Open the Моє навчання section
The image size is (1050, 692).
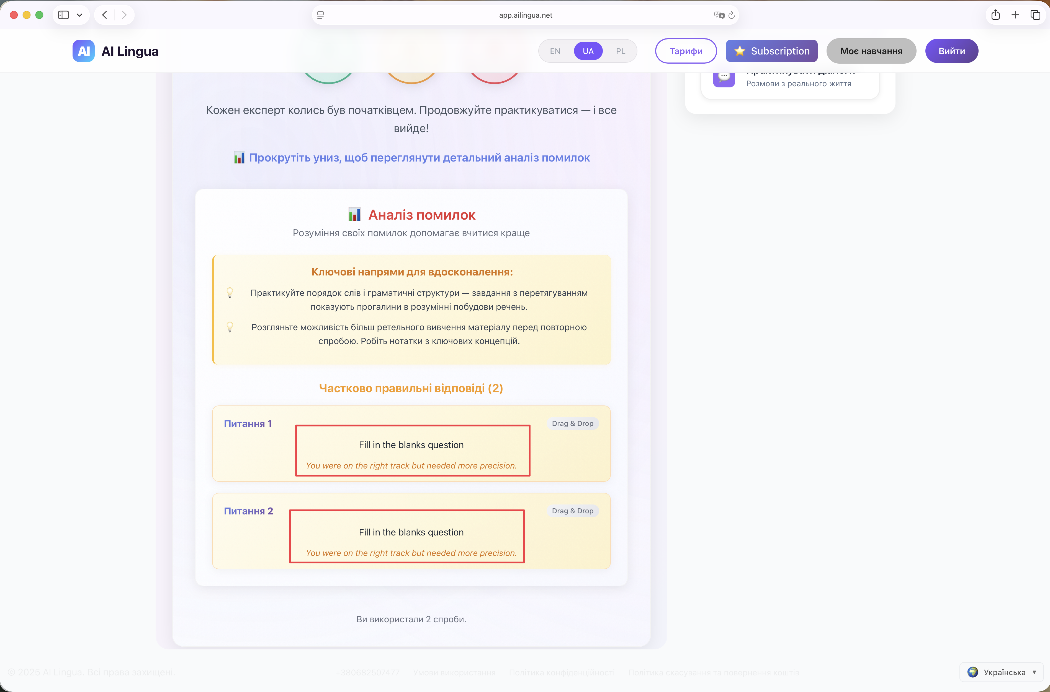tap(871, 51)
